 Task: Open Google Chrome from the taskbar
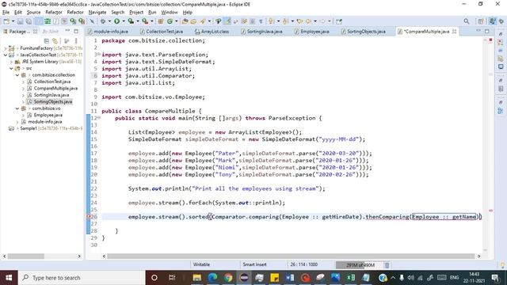coord(228,278)
